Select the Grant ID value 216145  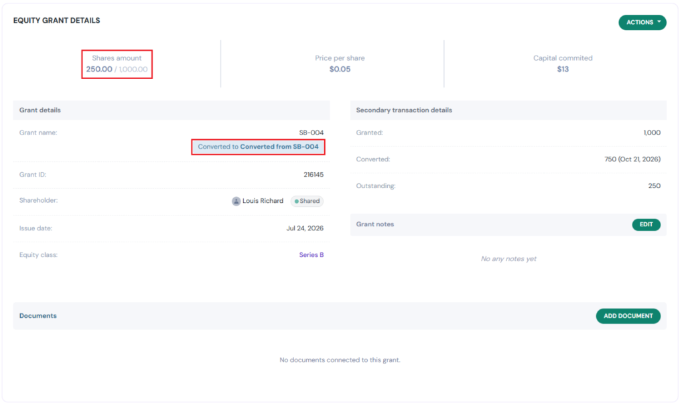pos(314,175)
